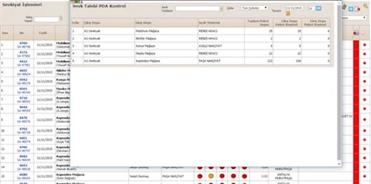
Task: Open shipment number 4709 link
Action: [24, 43]
